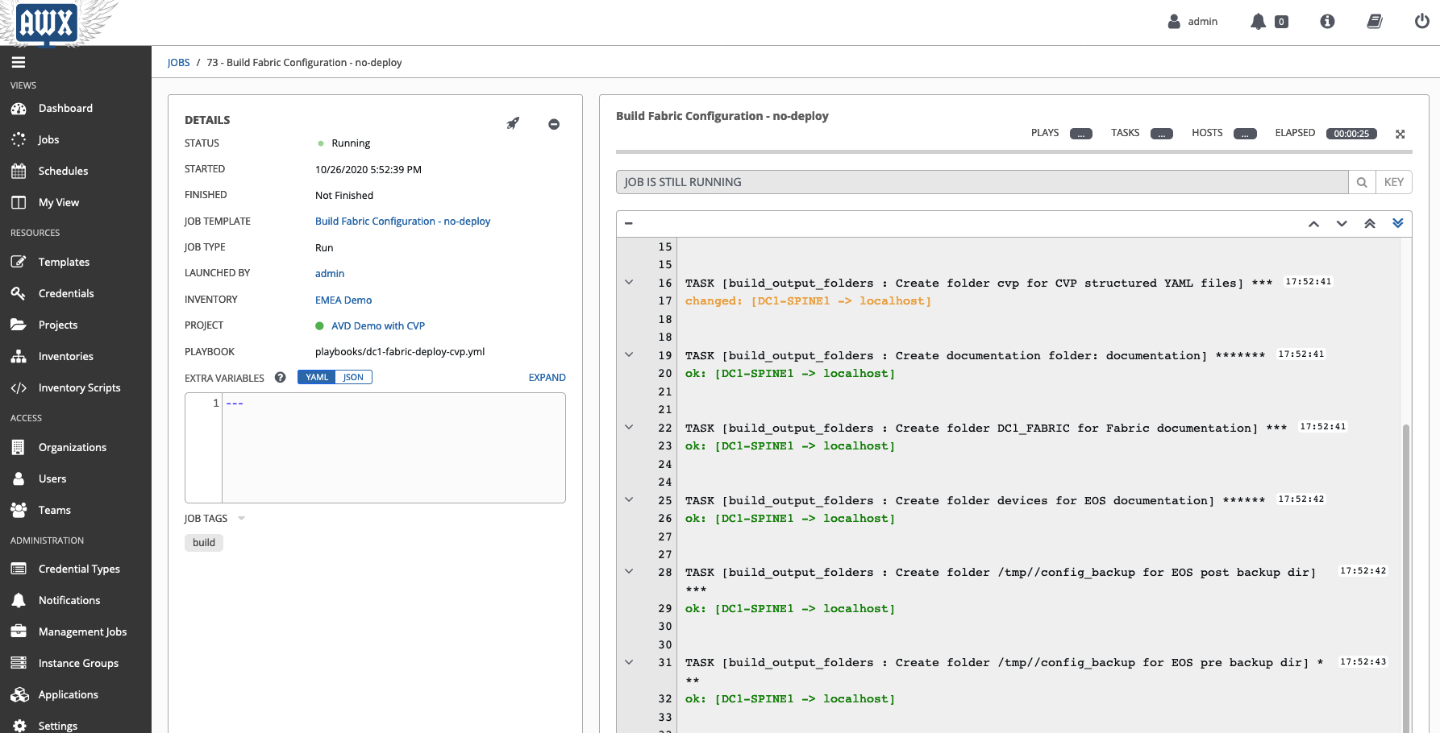Go to Inventories in the sidebar

(x=65, y=356)
